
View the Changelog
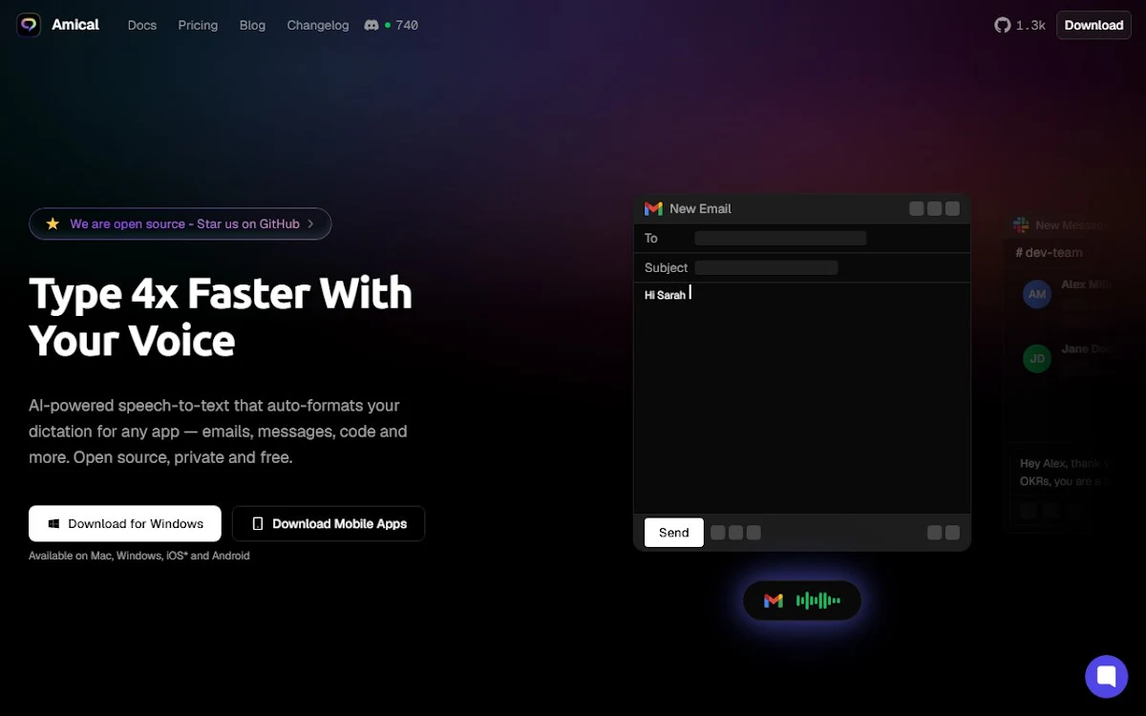(x=318, y=25)
